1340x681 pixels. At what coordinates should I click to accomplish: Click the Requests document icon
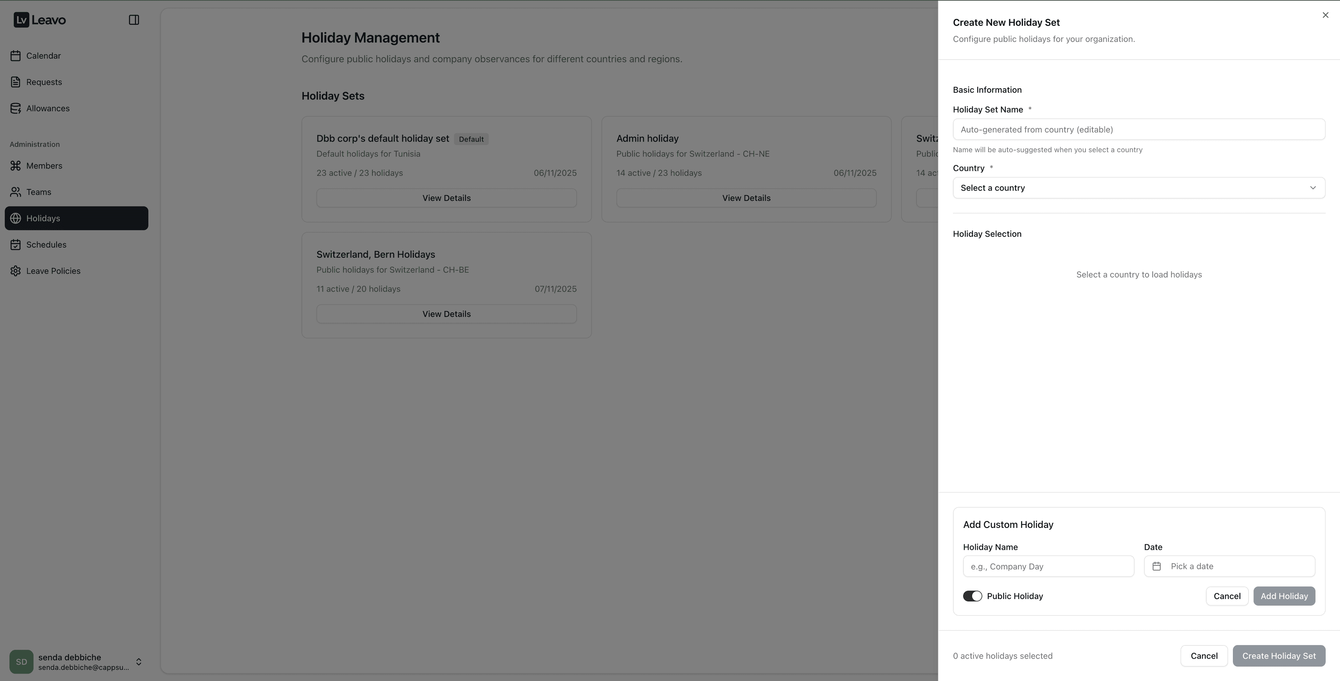coord(16,82)
